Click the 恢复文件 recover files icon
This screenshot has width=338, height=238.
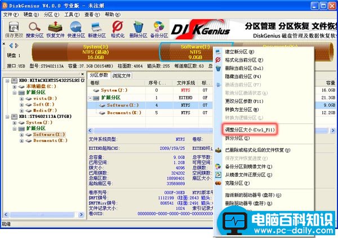55,30
